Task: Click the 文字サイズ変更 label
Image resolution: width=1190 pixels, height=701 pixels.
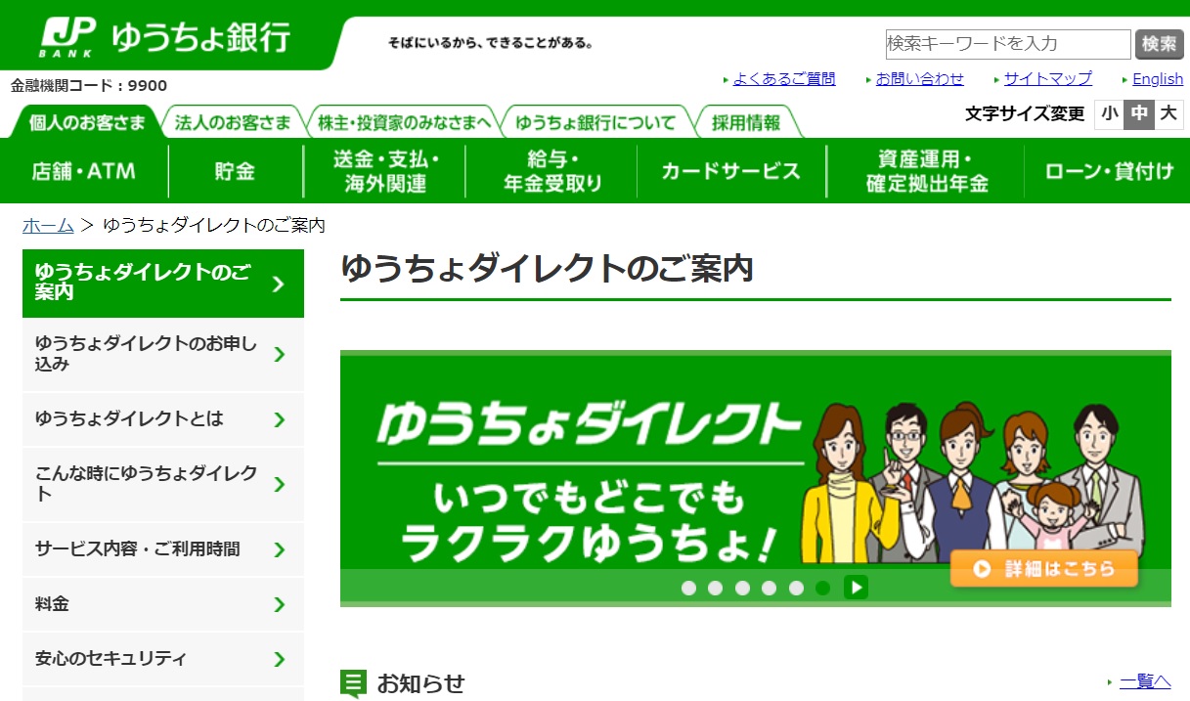Action: (1025, 114)
